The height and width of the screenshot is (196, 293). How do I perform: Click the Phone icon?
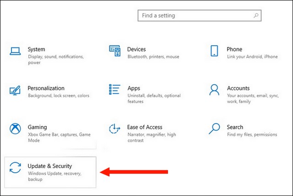[214, 51]
